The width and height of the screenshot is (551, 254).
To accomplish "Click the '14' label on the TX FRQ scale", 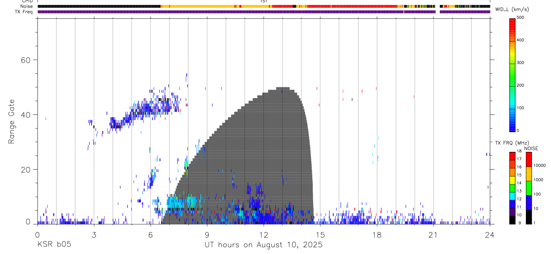I will point(519,183).
